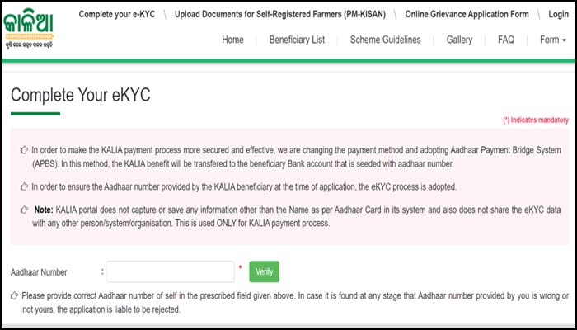This screenshot has height=330, width=577.
Task: Click the pointing-hand icon below Aadhaar field
Action: [x=15, y=295]
